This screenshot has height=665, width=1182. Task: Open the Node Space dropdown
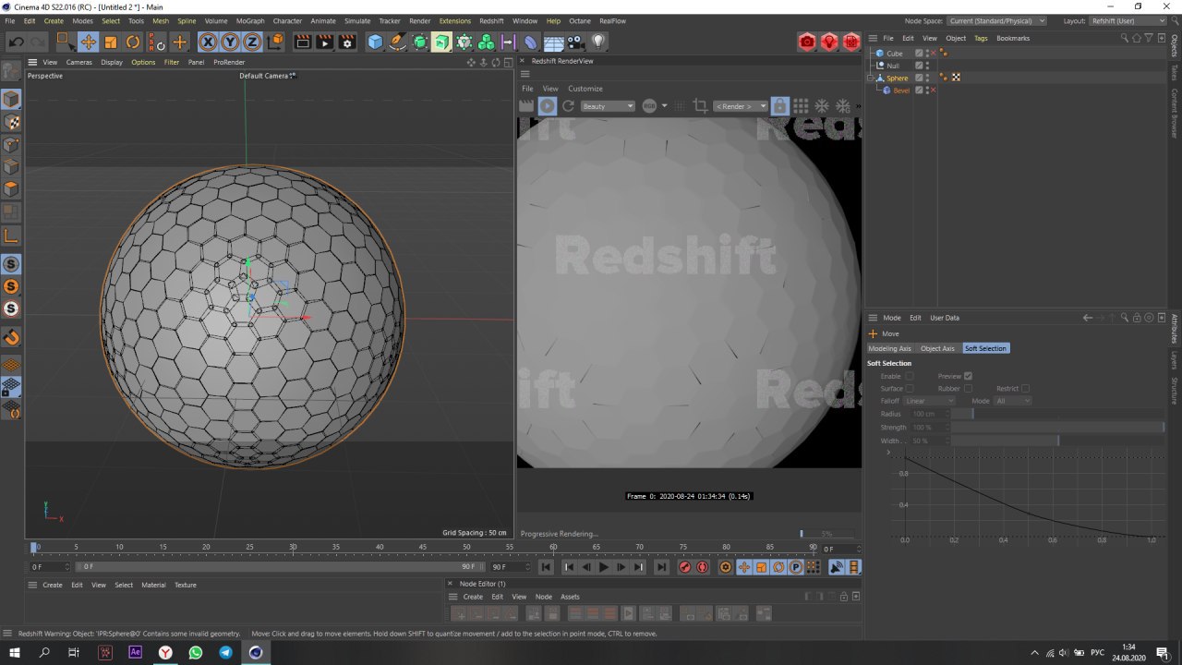[996, 20]
